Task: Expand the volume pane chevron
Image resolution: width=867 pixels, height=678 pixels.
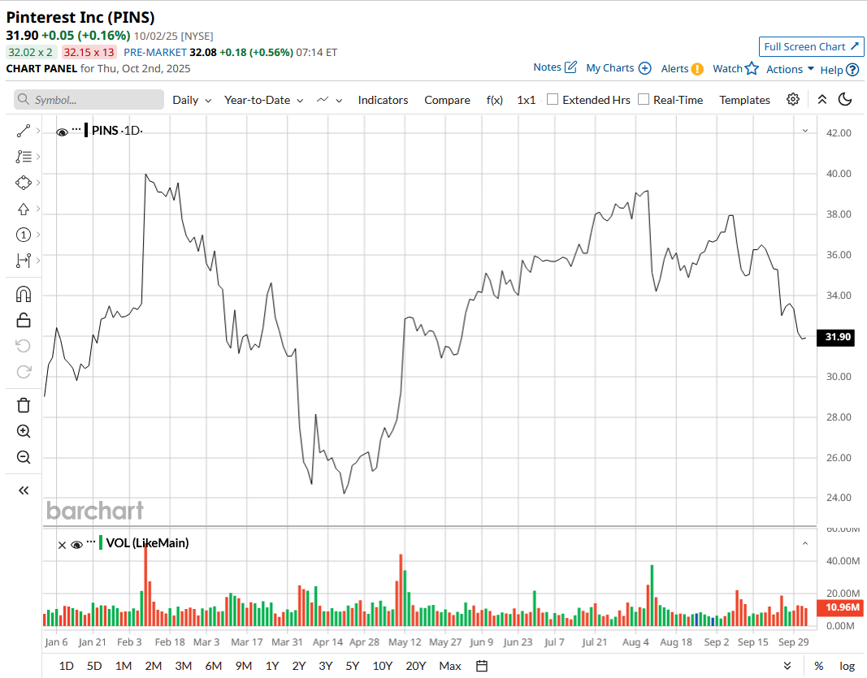Action: coord(805,544)
